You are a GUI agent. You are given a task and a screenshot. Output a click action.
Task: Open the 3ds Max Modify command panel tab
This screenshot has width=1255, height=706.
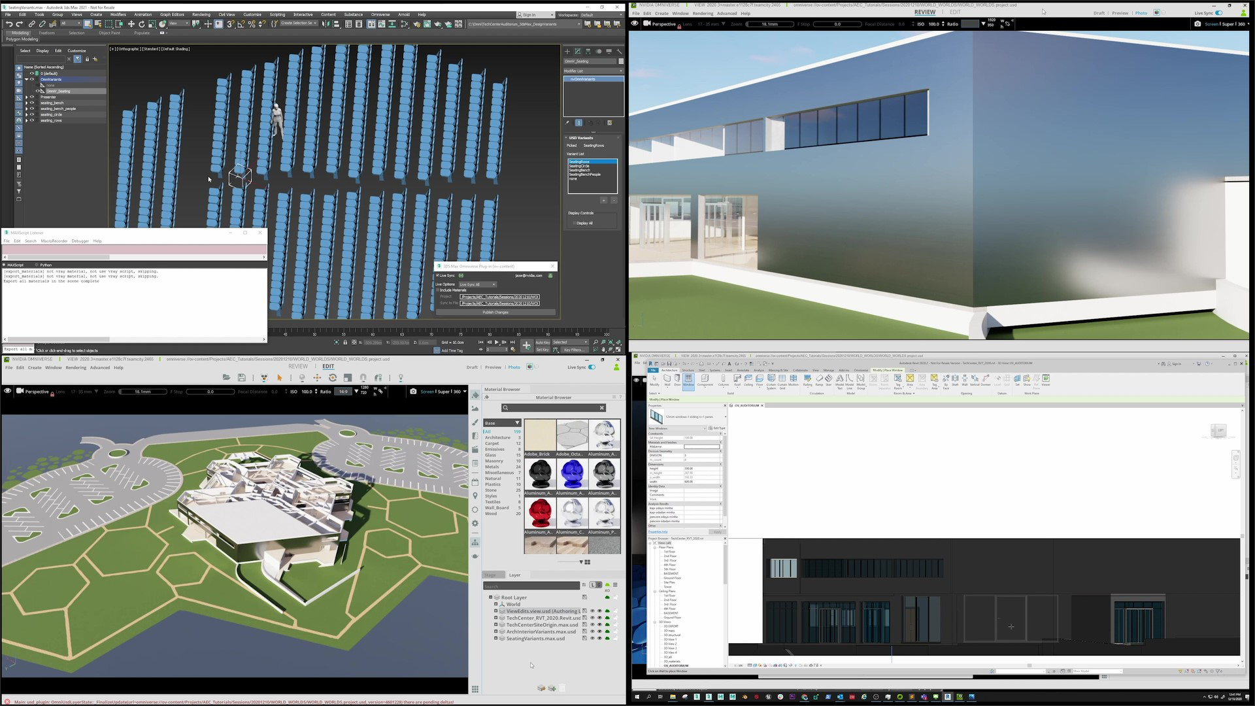[577, 51]
